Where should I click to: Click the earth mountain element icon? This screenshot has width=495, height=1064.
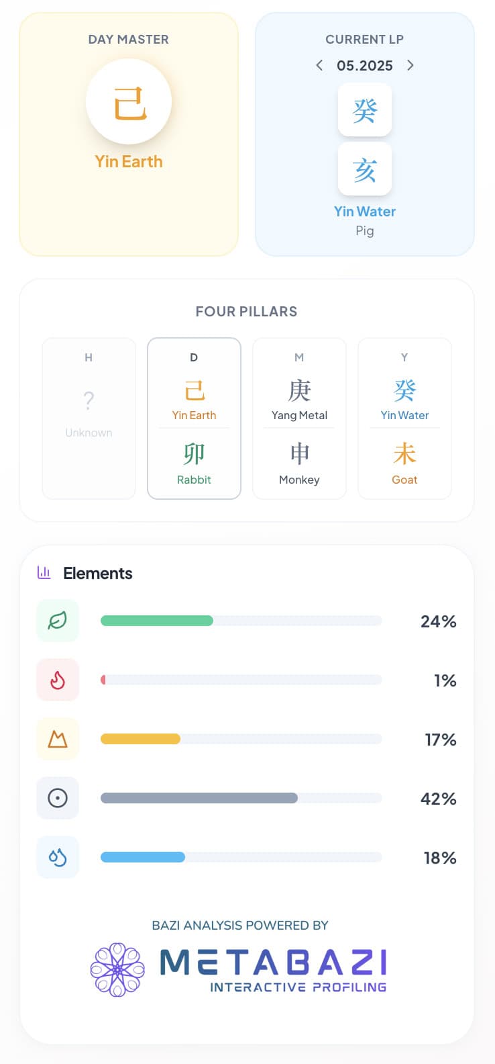(58, 740)
